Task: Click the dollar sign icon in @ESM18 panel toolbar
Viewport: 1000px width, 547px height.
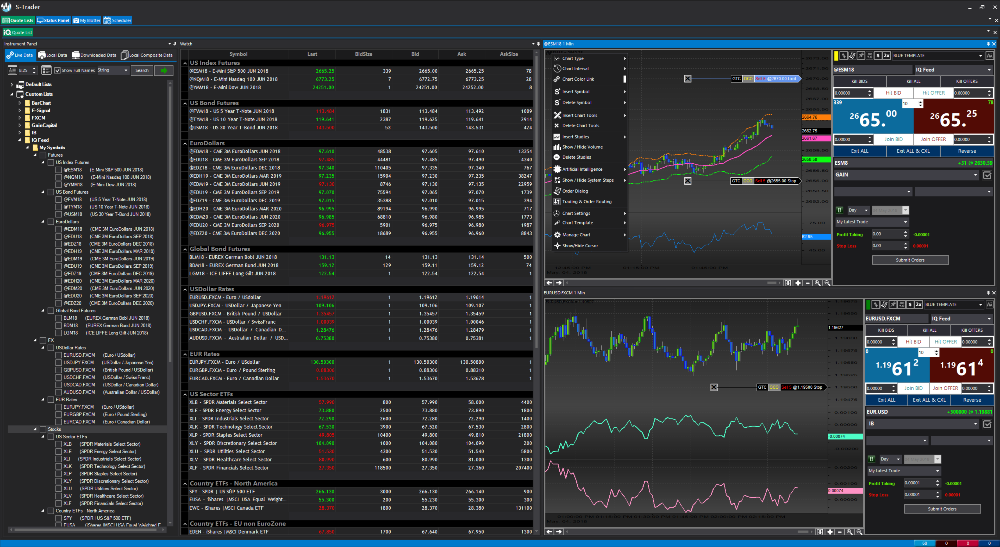Action: tap(878, 56)
